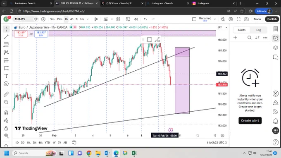Open the Alerts clock panel
The image size is (281, 158).
276,38
